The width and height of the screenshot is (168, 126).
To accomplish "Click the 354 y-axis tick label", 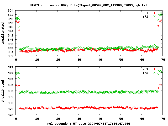I will (10, 10).
